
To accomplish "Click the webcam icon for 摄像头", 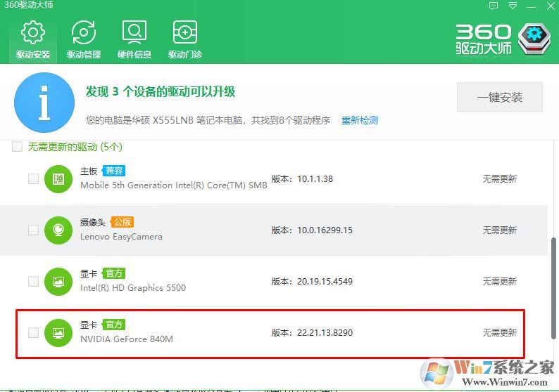I will pyautogui.click(x=58, y=230).
